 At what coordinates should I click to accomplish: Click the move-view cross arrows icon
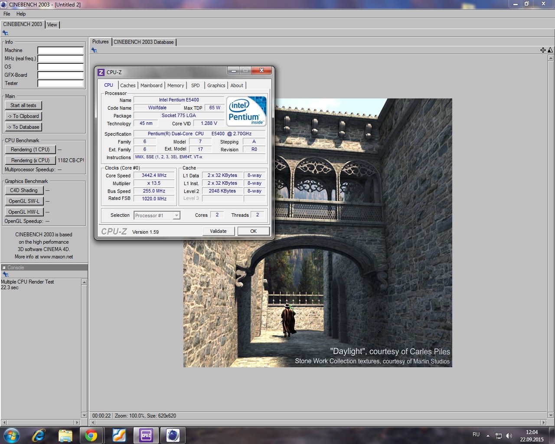click(x=543, y=50)
